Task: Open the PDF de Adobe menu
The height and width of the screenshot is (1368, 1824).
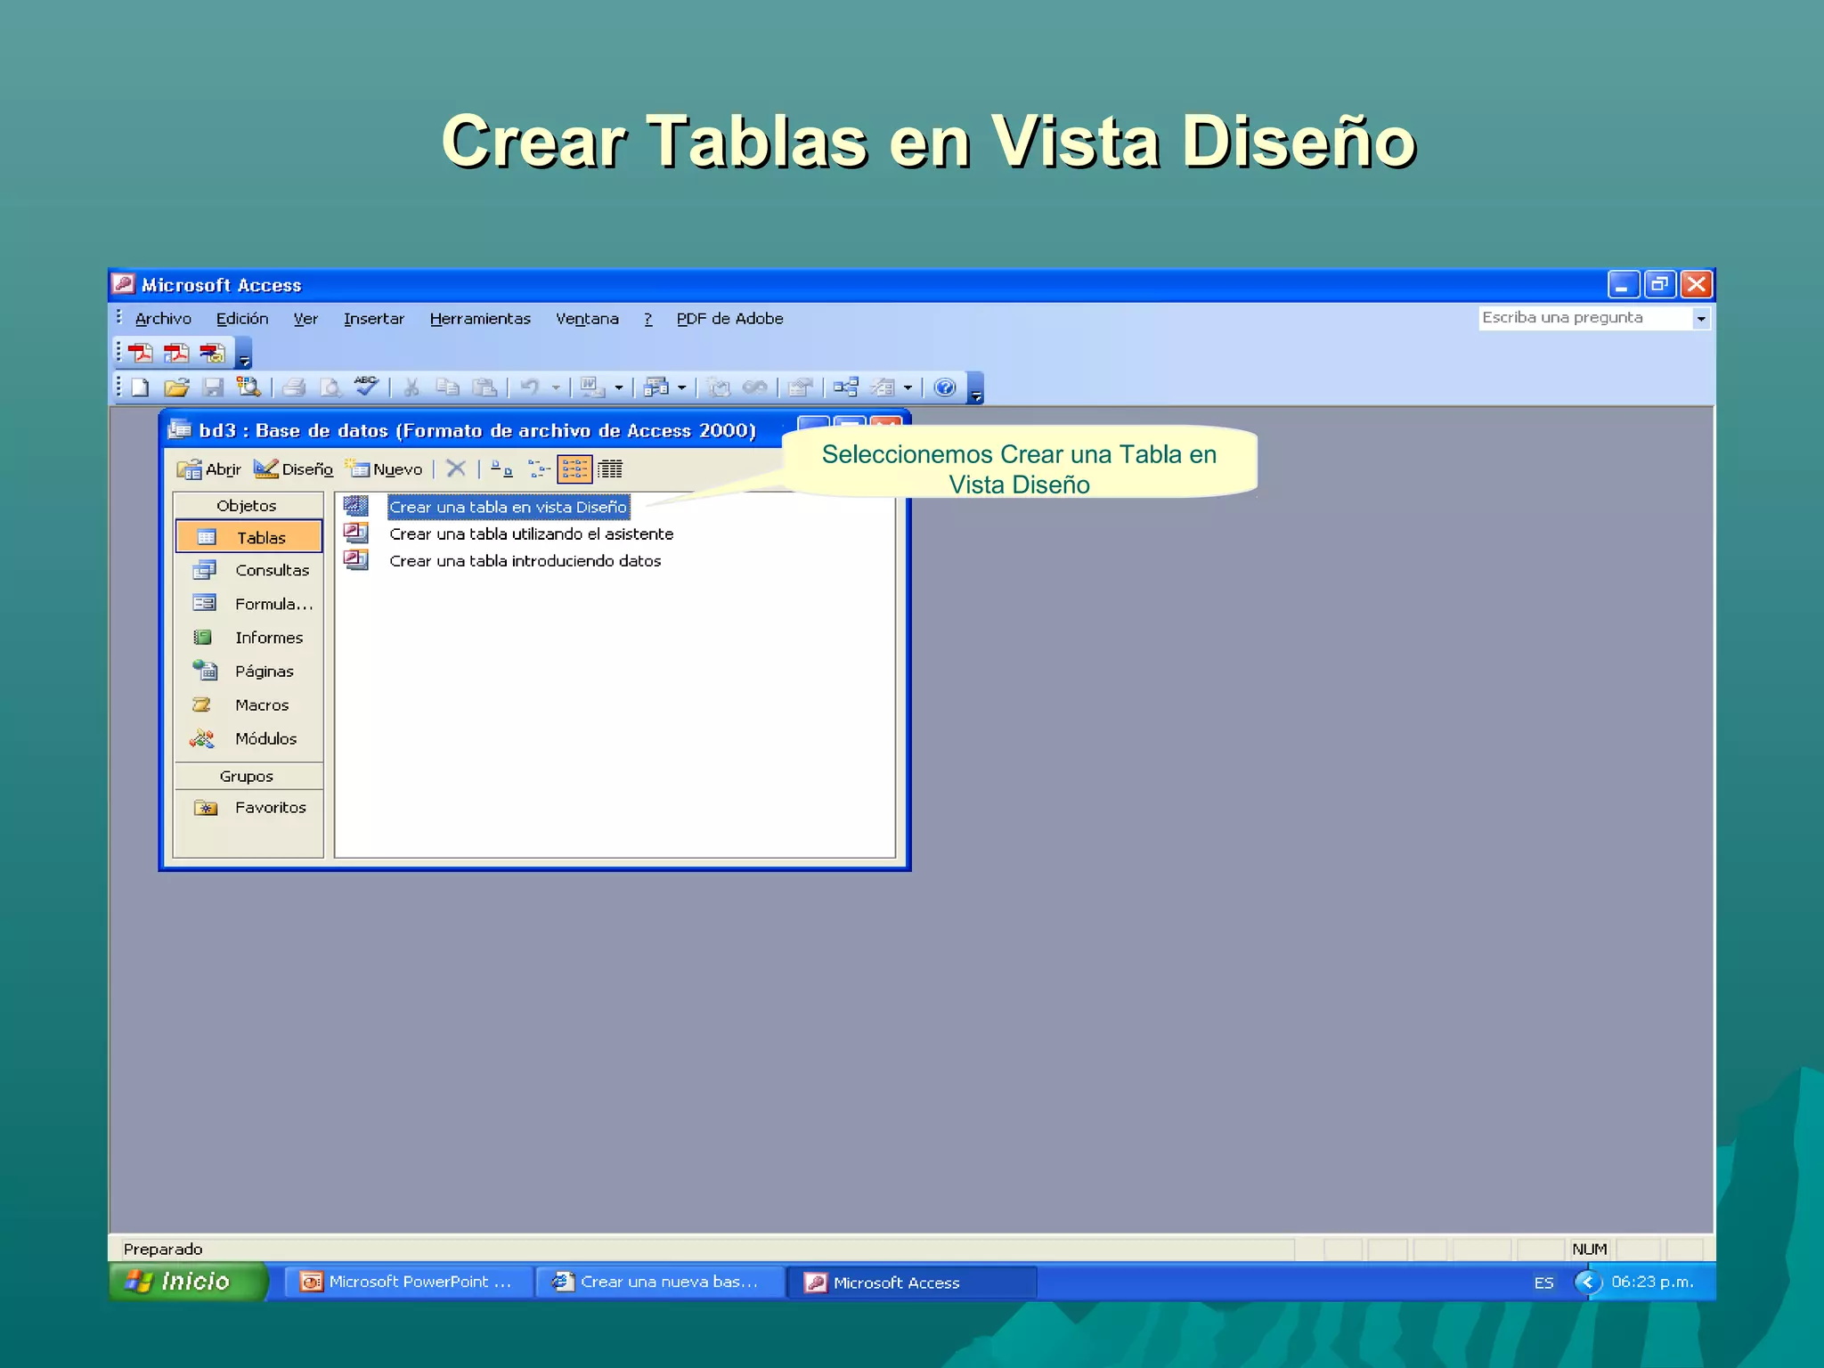Action: [729, 318]
